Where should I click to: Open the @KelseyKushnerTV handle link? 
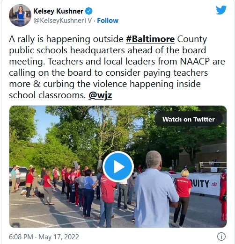click(63, 21)
